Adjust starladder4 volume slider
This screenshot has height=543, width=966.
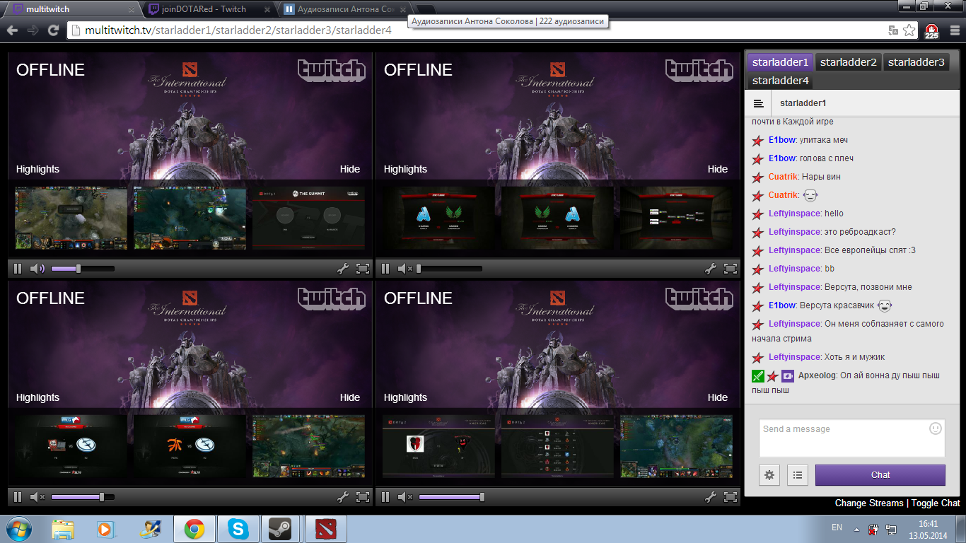450,497
